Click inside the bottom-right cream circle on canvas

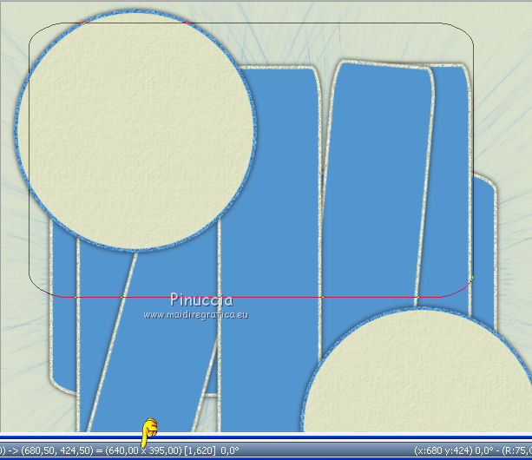(417, 370)
